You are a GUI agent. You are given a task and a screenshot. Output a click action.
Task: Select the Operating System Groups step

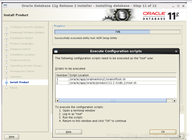click(x=26, y=66)
